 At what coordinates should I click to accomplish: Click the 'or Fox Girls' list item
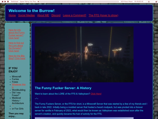click(18, 109)
